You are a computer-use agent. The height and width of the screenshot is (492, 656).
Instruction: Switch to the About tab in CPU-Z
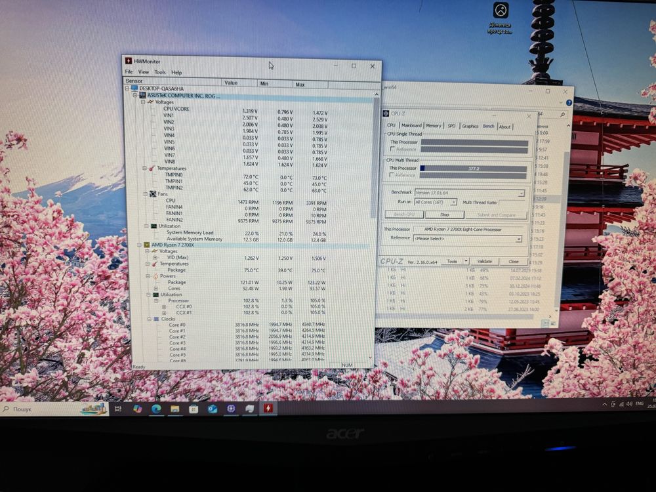pyautogui.click(x=504, y=127)
